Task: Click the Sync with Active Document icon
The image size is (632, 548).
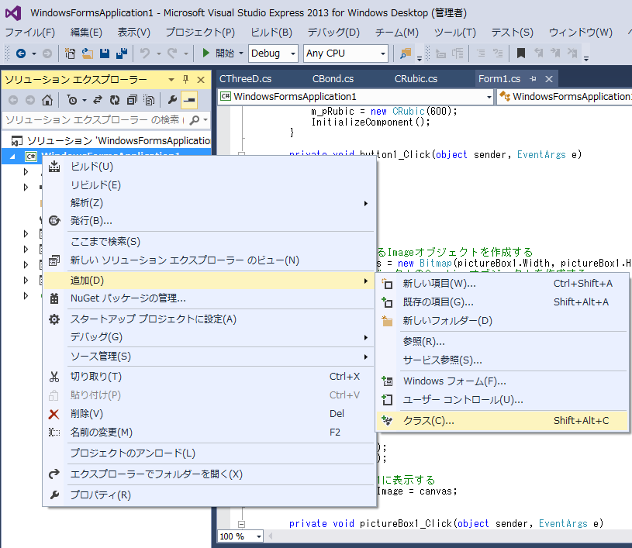Action: (x=98, y=99)
